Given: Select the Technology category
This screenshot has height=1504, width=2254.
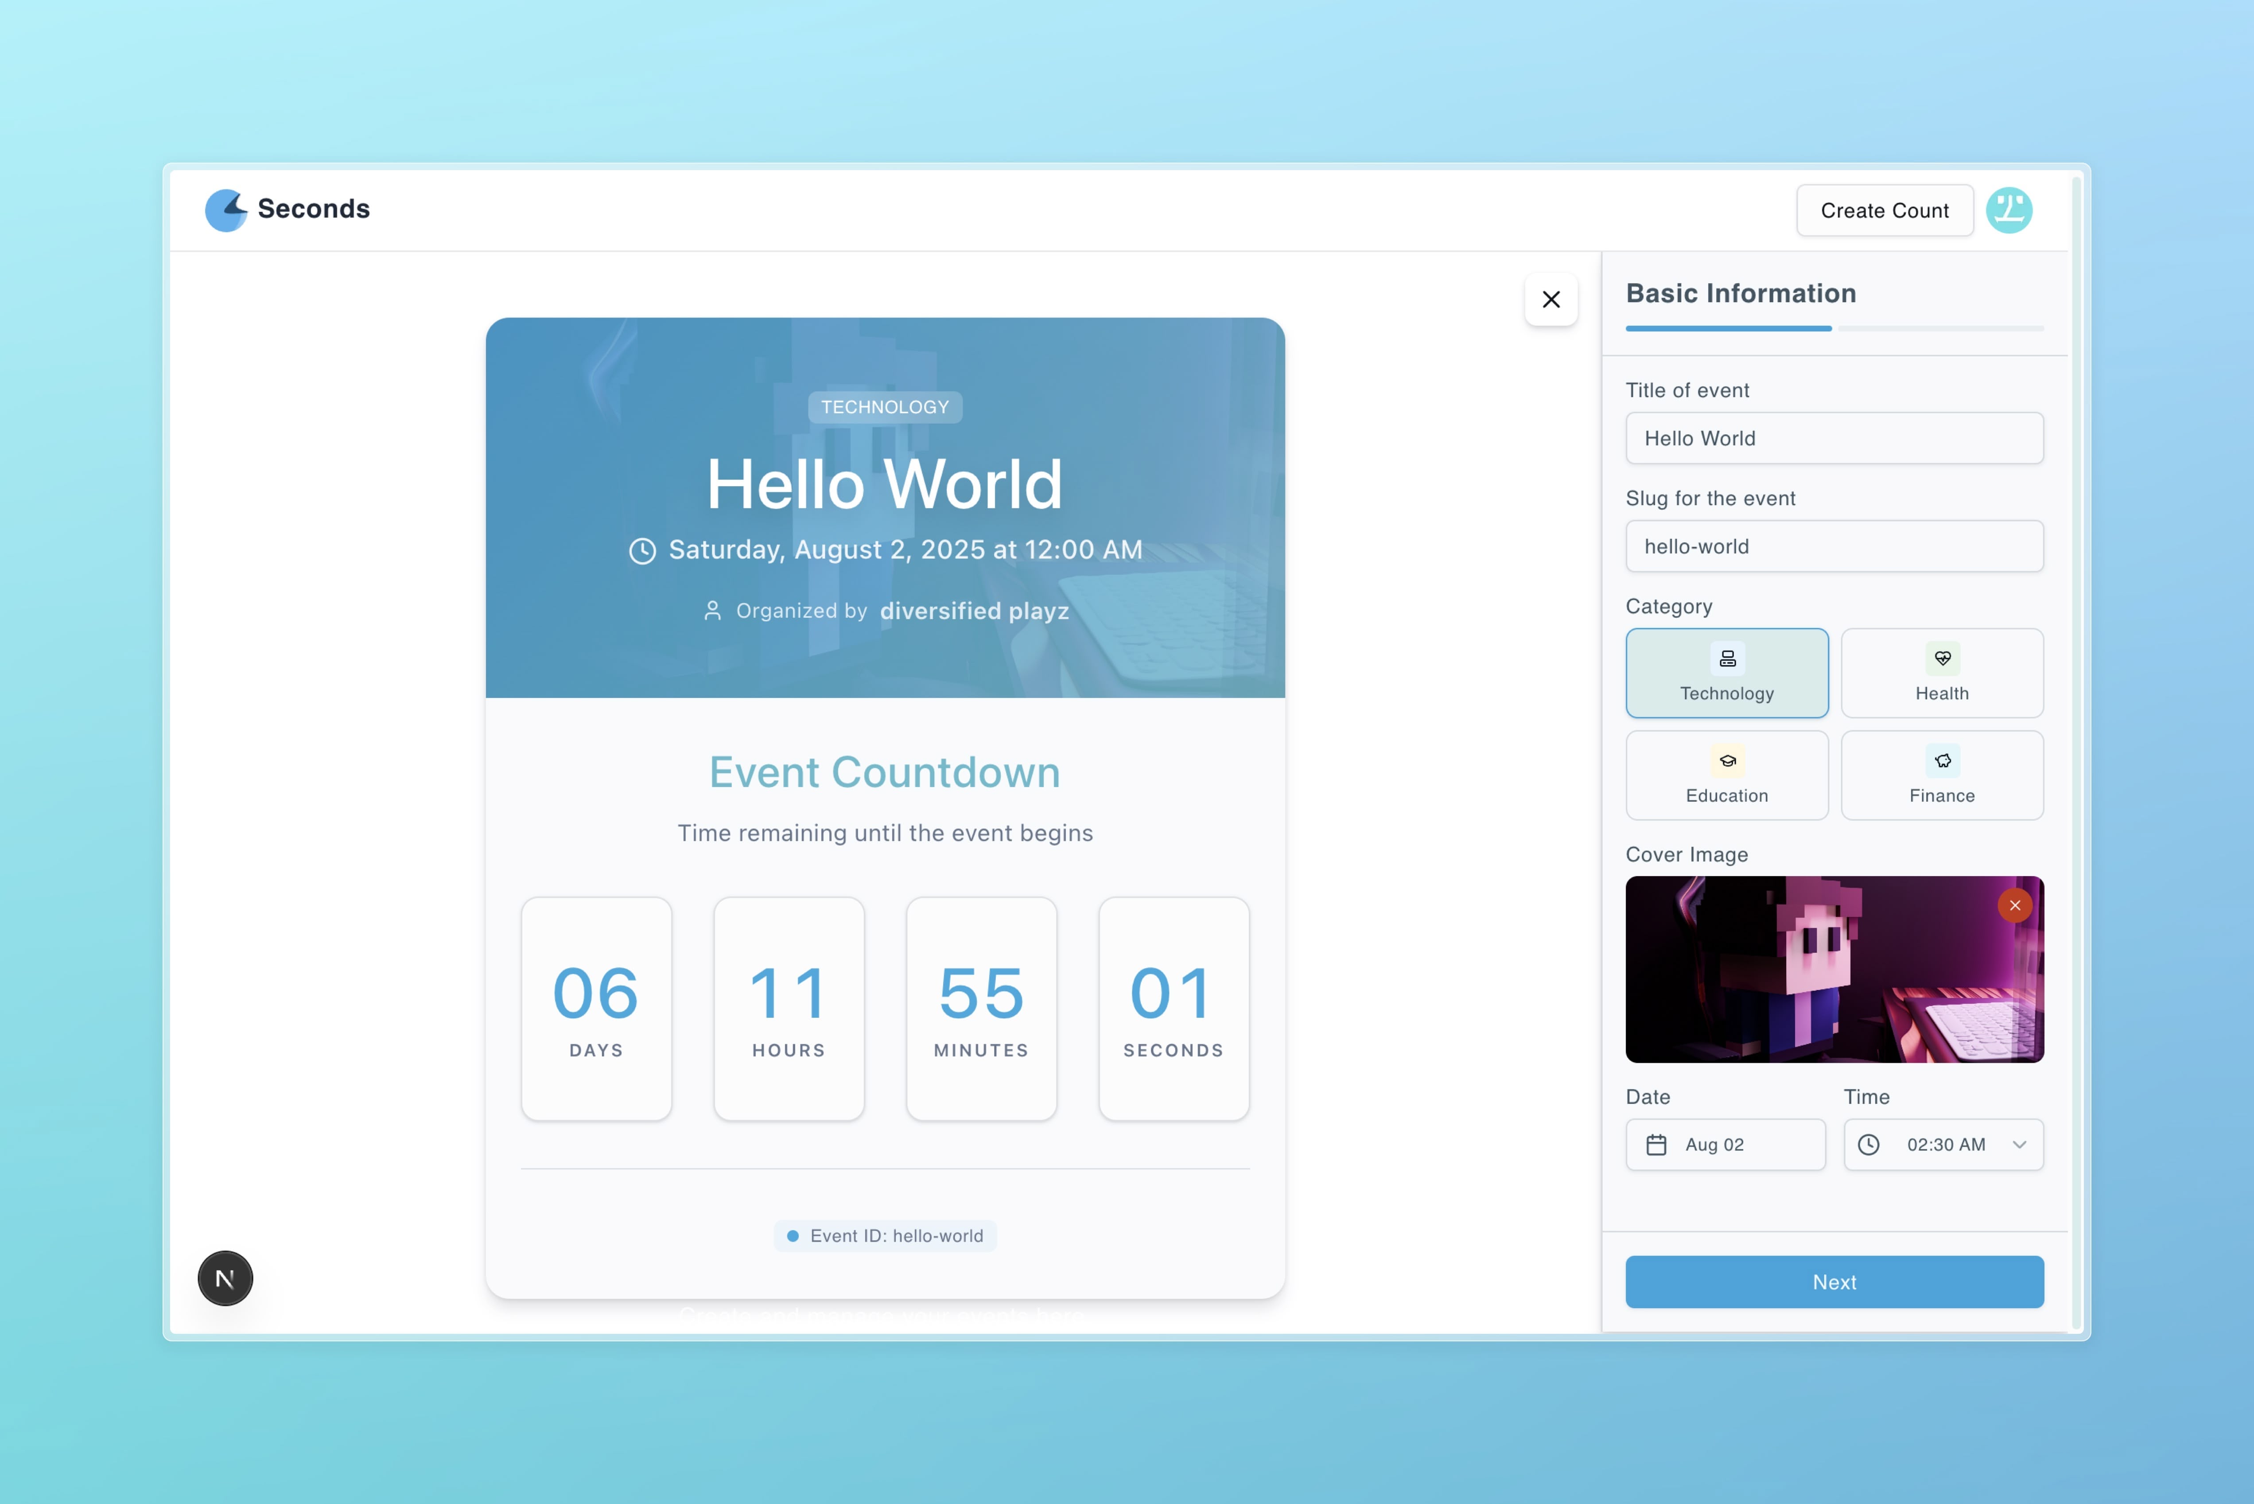Looking at the screenshot, I should [x=1727, y=674].
